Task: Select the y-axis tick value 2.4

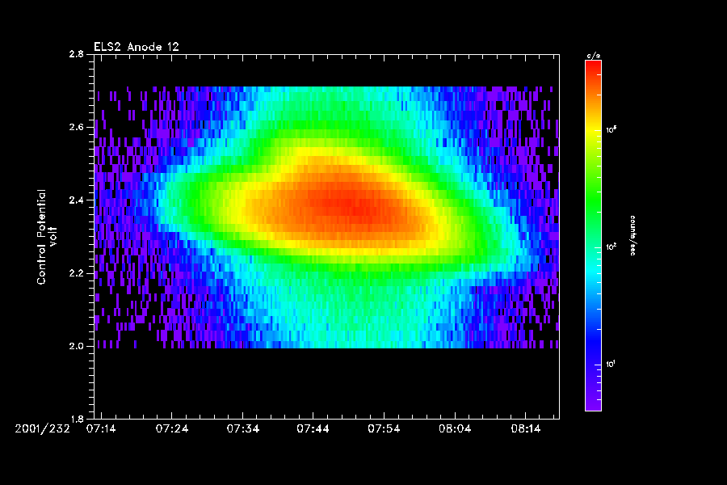Action: [77, 200]
